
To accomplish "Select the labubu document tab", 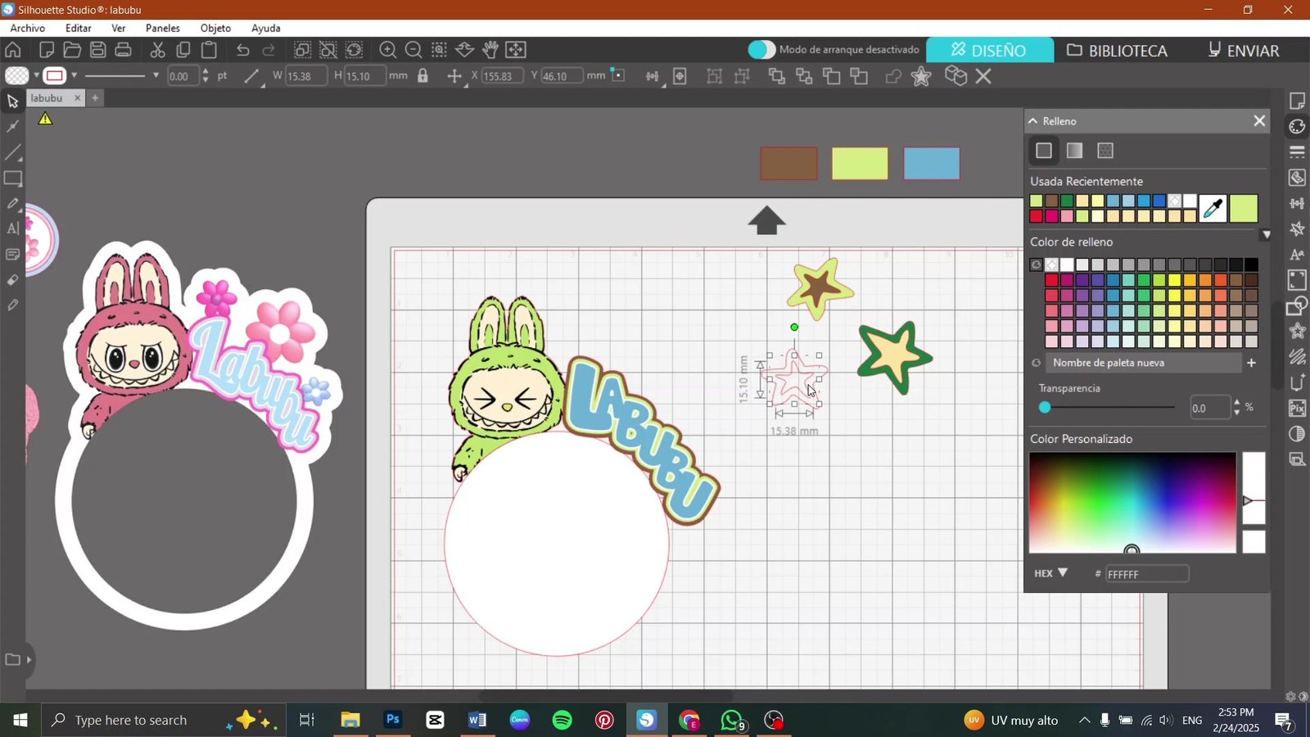I will click(x=47, y=98).
